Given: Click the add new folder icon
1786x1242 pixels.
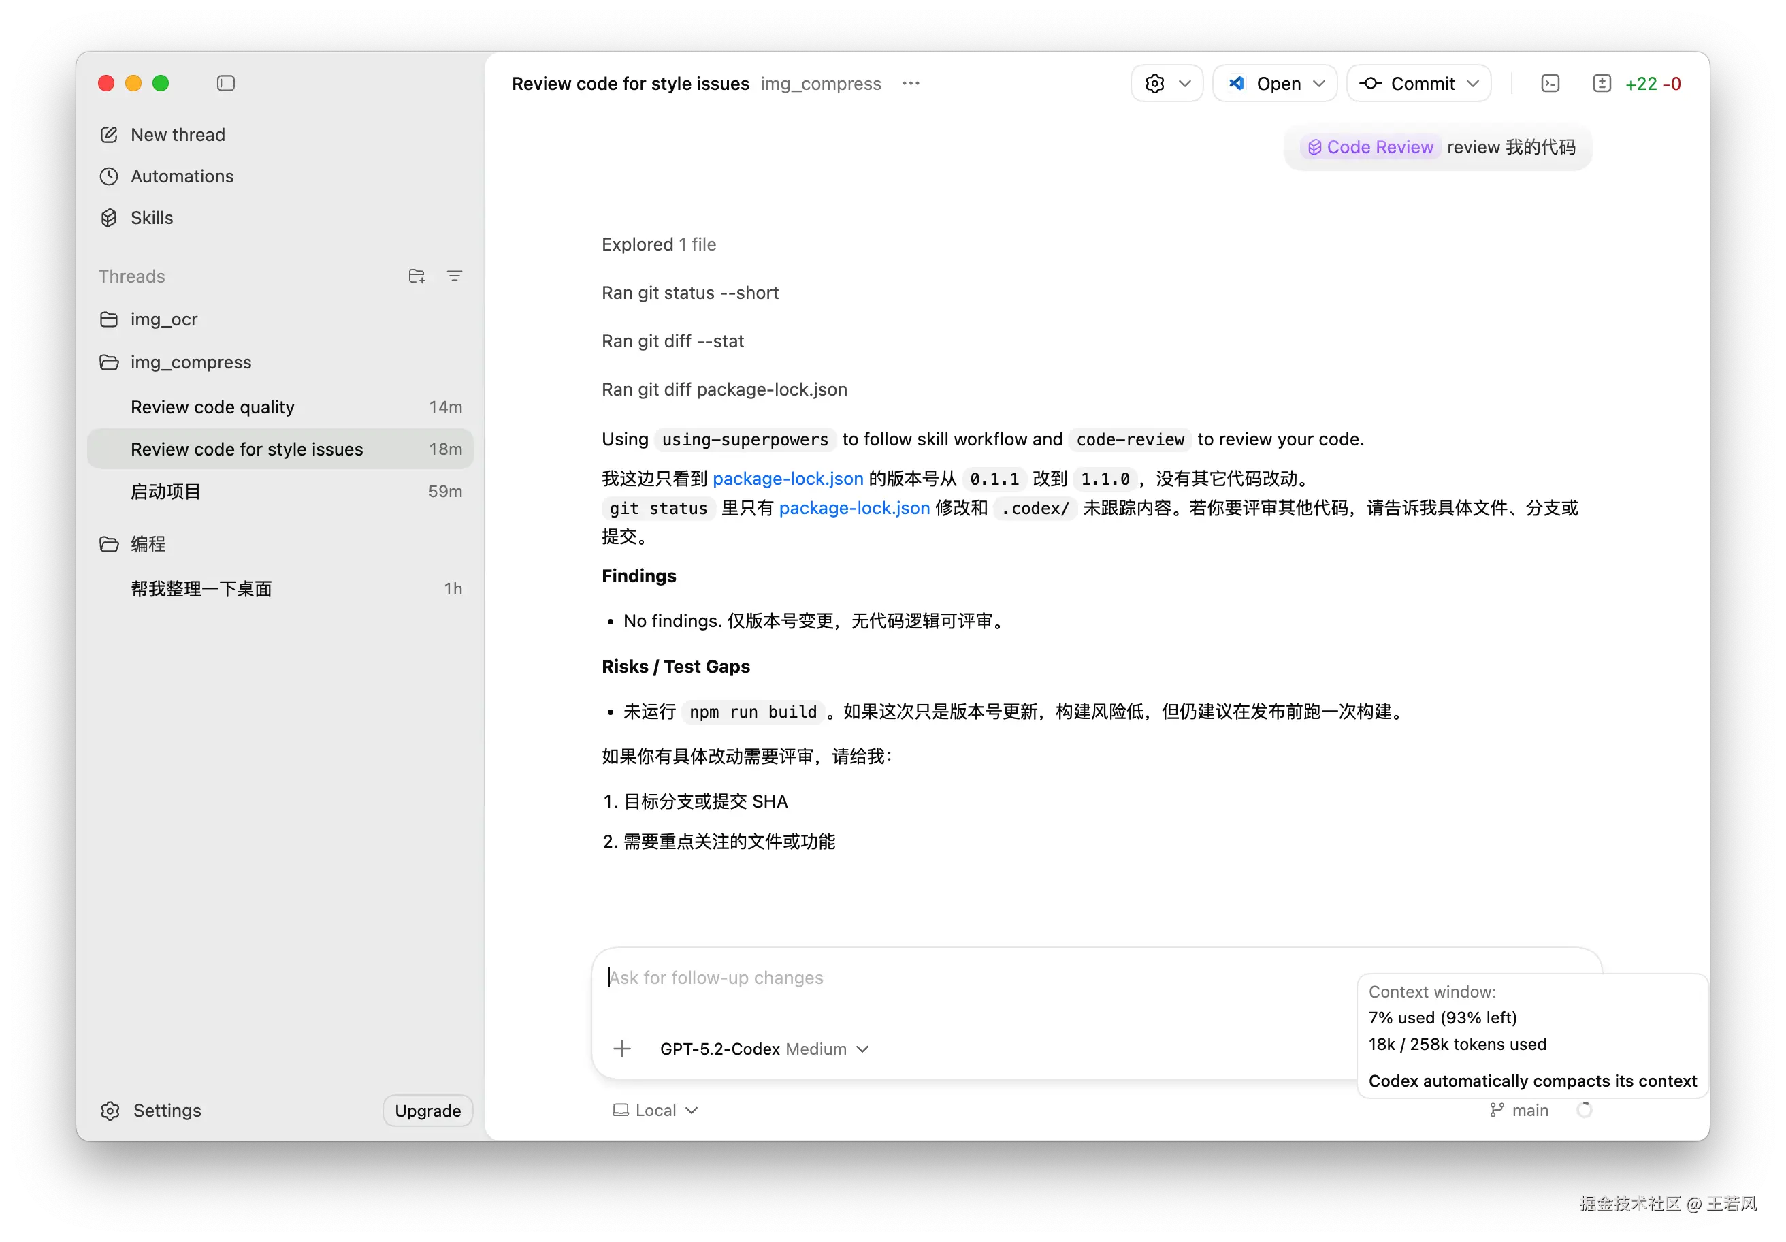Looking at the screenshot, I should coord(417,276).
